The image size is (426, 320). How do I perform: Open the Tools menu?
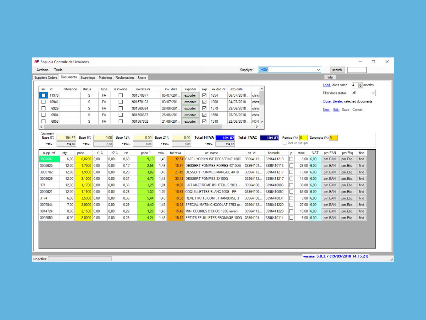point(58,70)
